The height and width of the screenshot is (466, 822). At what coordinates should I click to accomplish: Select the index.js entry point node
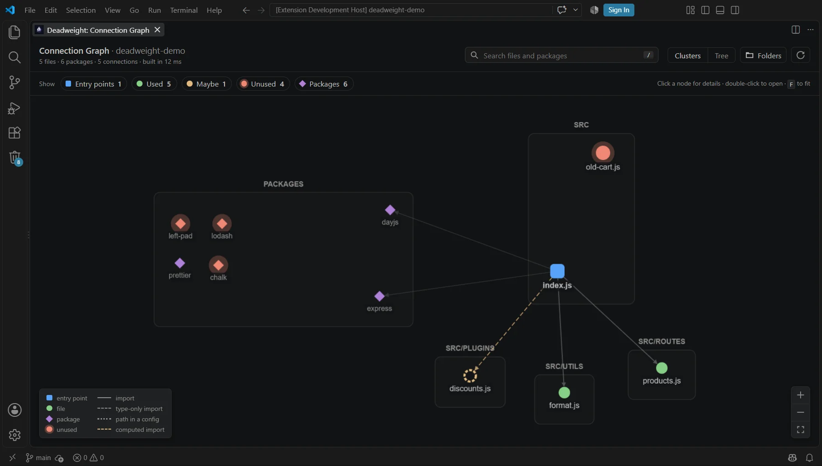coord(557,271)
